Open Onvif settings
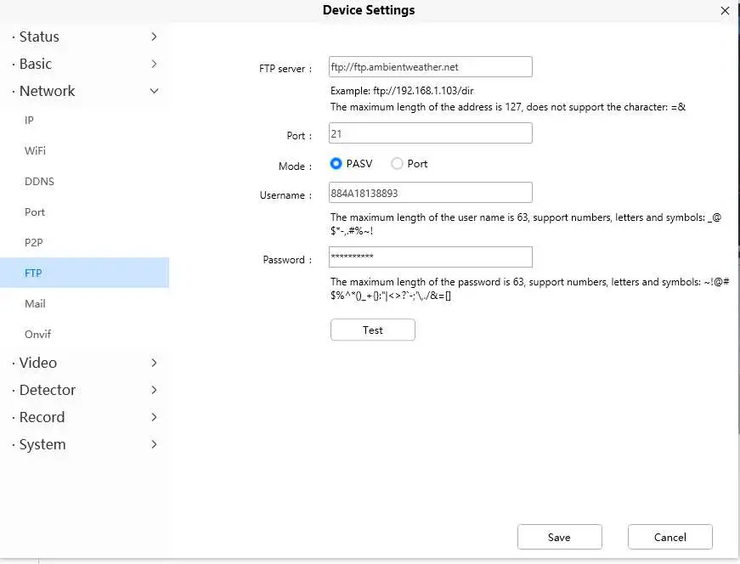This screenshot has height=564, width=740. pos(38,335)
